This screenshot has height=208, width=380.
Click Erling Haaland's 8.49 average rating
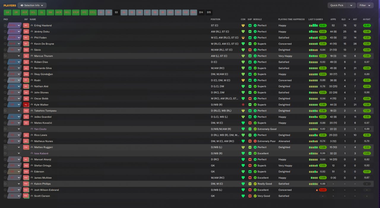click(x=367, y=26)
